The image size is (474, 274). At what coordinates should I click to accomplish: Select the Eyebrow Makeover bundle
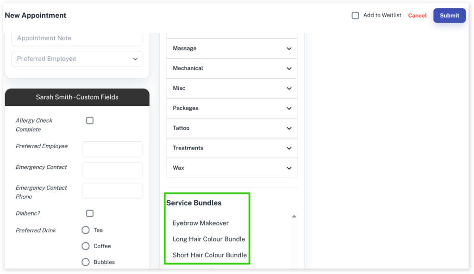pos(200,223)
